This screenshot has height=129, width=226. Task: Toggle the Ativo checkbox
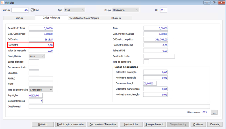coord(32,10)
